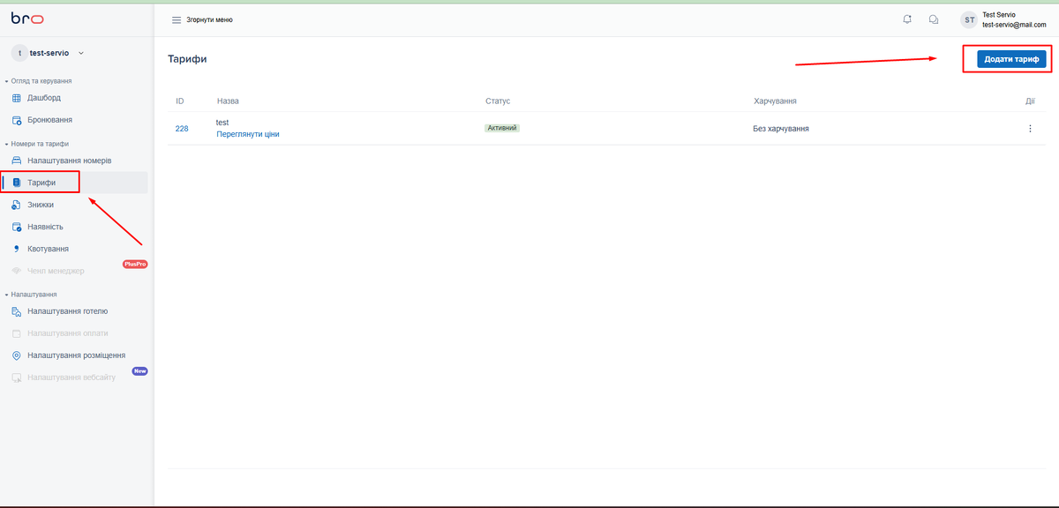Click the Додати тариф button
The height and width of the screenshot is (508, 1059).
(1006, 58)
